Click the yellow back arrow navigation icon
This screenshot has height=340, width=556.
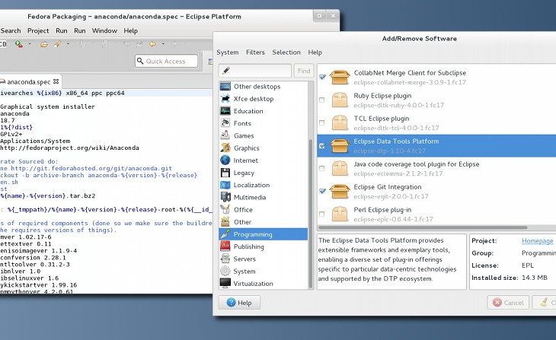click(153, 44)
